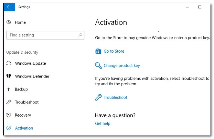214x139 pixels.
Task: Click the Windows Update refresh icon
Action: (9, 63)
